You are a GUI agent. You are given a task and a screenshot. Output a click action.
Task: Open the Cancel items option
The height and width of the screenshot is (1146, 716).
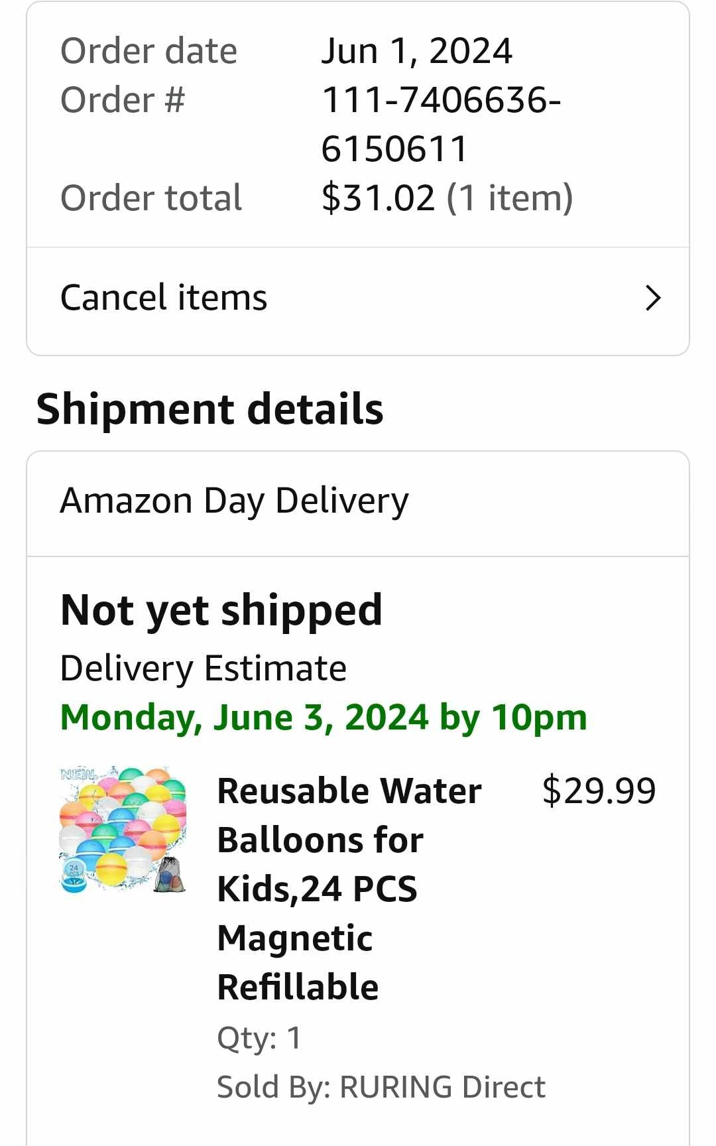tap(164, 298)
